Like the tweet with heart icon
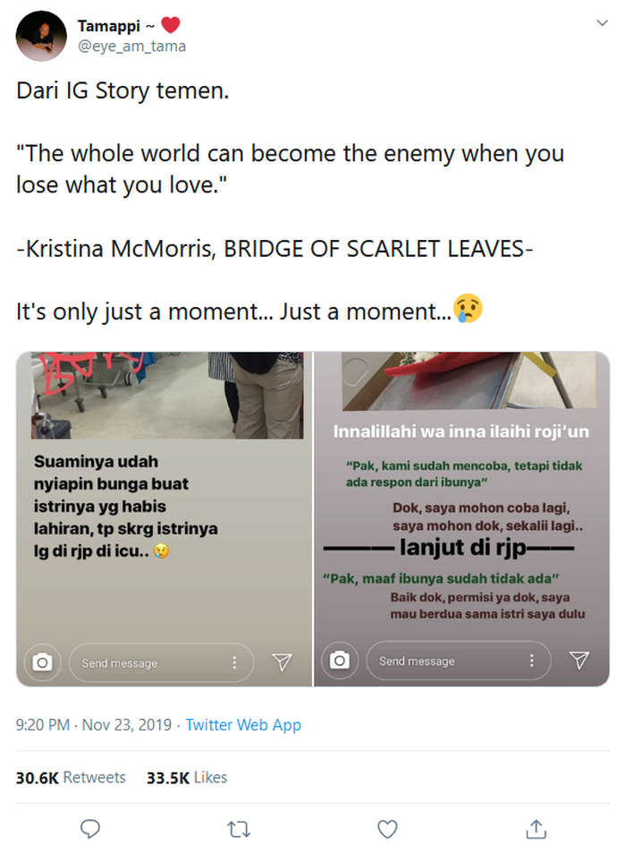The height and width of the screenshot is (854, 626). click(x=387, y=829)
